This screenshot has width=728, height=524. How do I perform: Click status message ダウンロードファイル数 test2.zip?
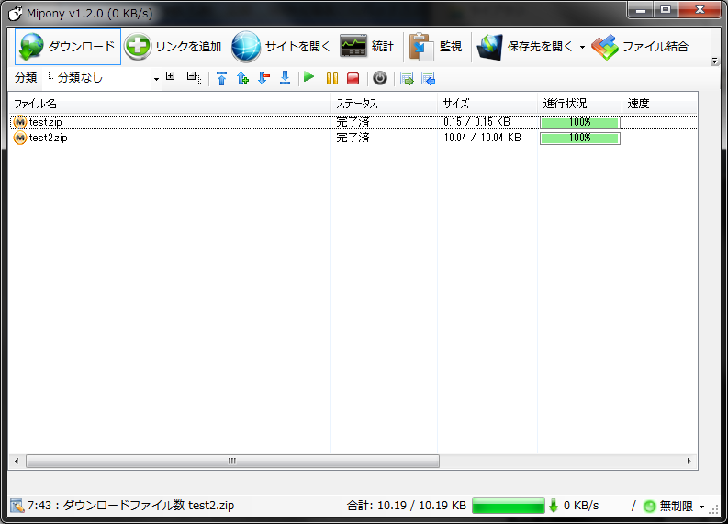pos(148,506)
